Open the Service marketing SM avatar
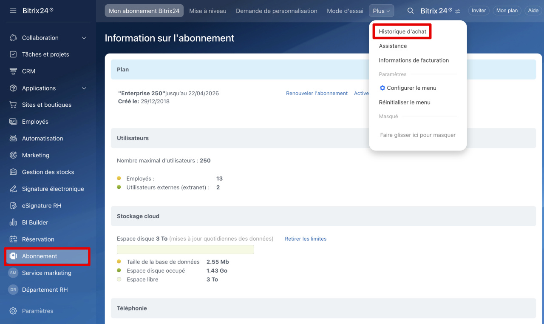This screenshot has width=544, height=324. click(x=13, y=273)
